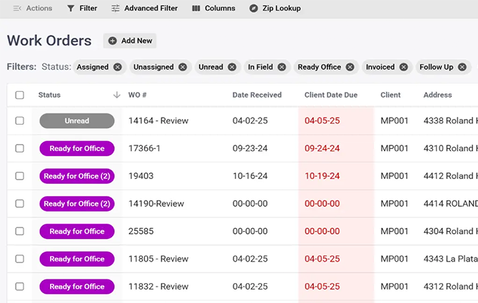Open work order 14190-Review
This screenshot has height=303, width=478.
coord(156,203)
